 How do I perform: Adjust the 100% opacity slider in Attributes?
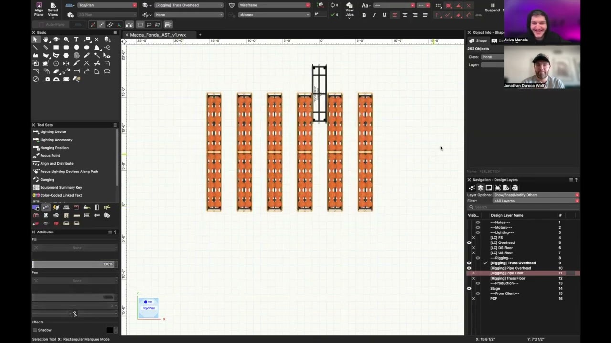click(x=74, y=264)
